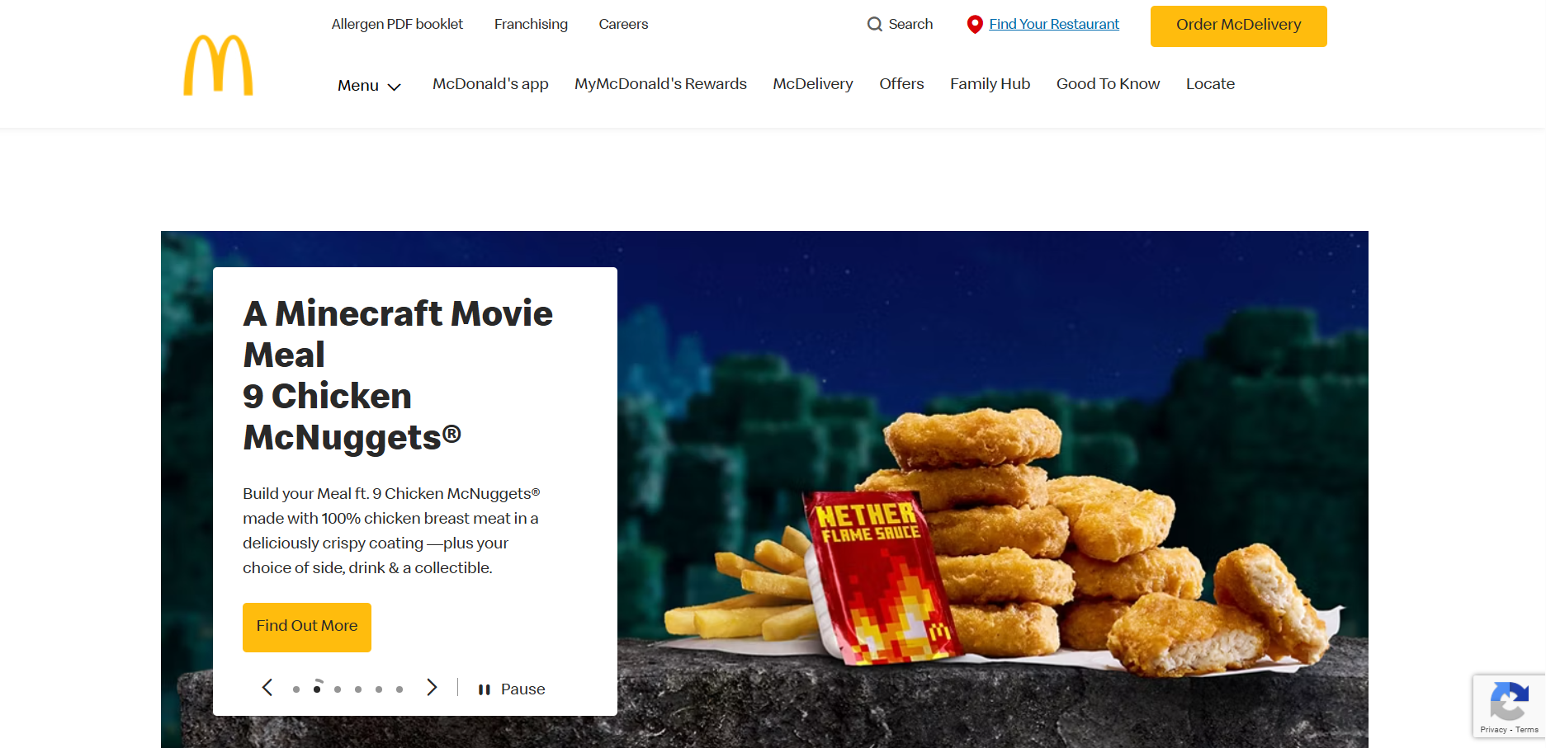The height and width of the screenshot is (748, 1546).
Task: Follow the Find Your Restaurant link
Action: click(1054, 25)
